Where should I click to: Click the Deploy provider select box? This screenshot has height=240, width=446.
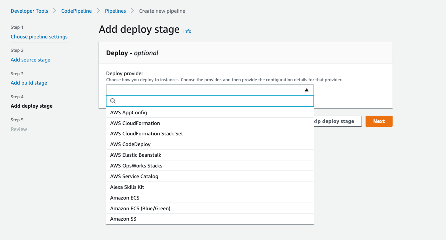tap(210, 90)
